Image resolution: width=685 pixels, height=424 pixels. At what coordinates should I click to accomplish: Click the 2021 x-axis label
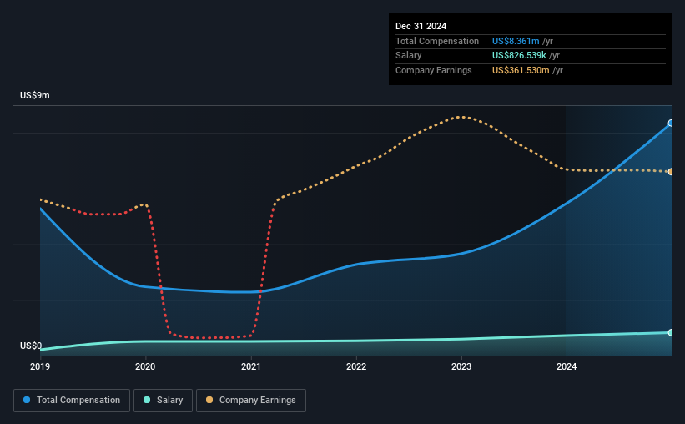(251, 366)
